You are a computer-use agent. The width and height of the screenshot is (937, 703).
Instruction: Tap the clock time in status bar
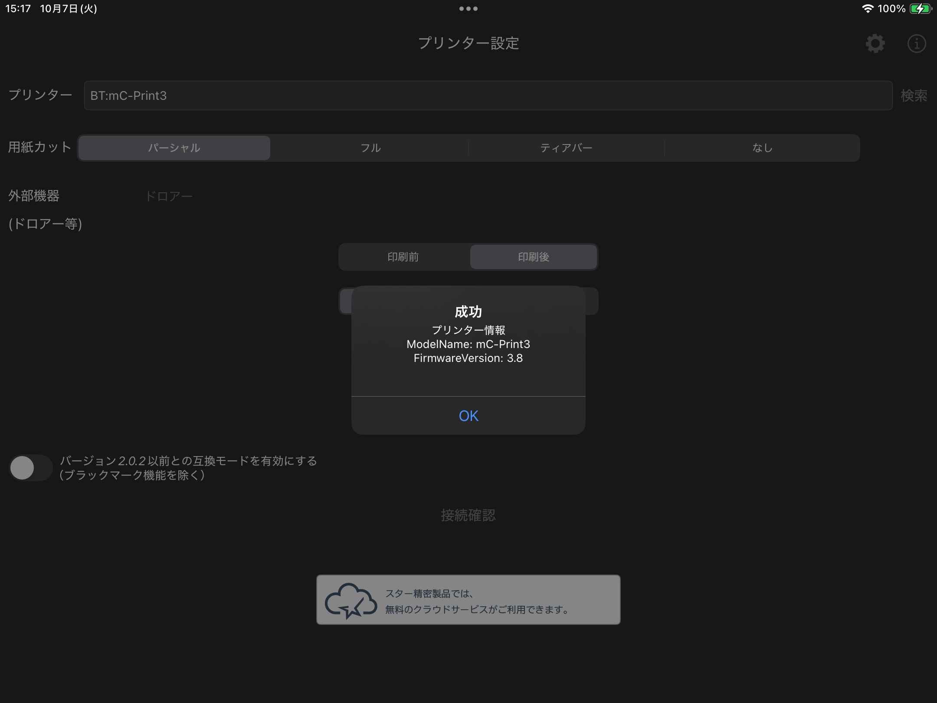(18, 9)
